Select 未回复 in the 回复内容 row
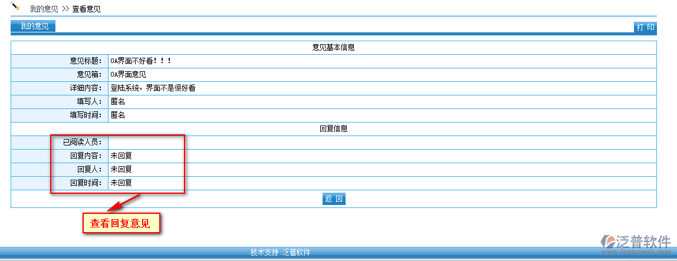The height and width of the screenshot is (261, 677). coord(121,156)
